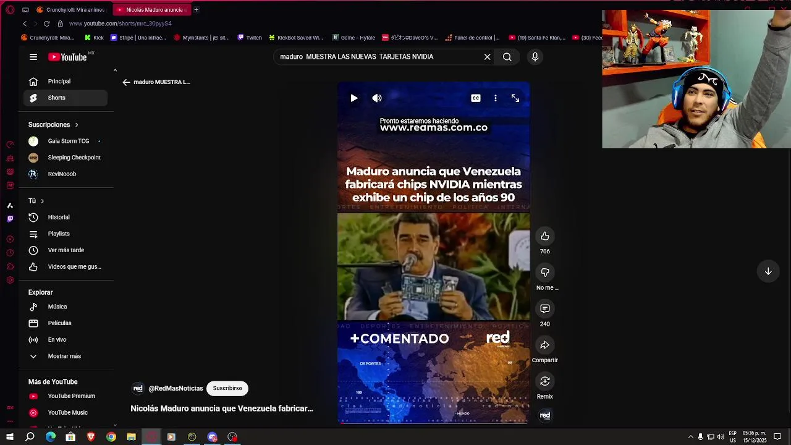Go to the YouTube logo home link
This screenshot has width=791, height=445.
click(68, 57)
